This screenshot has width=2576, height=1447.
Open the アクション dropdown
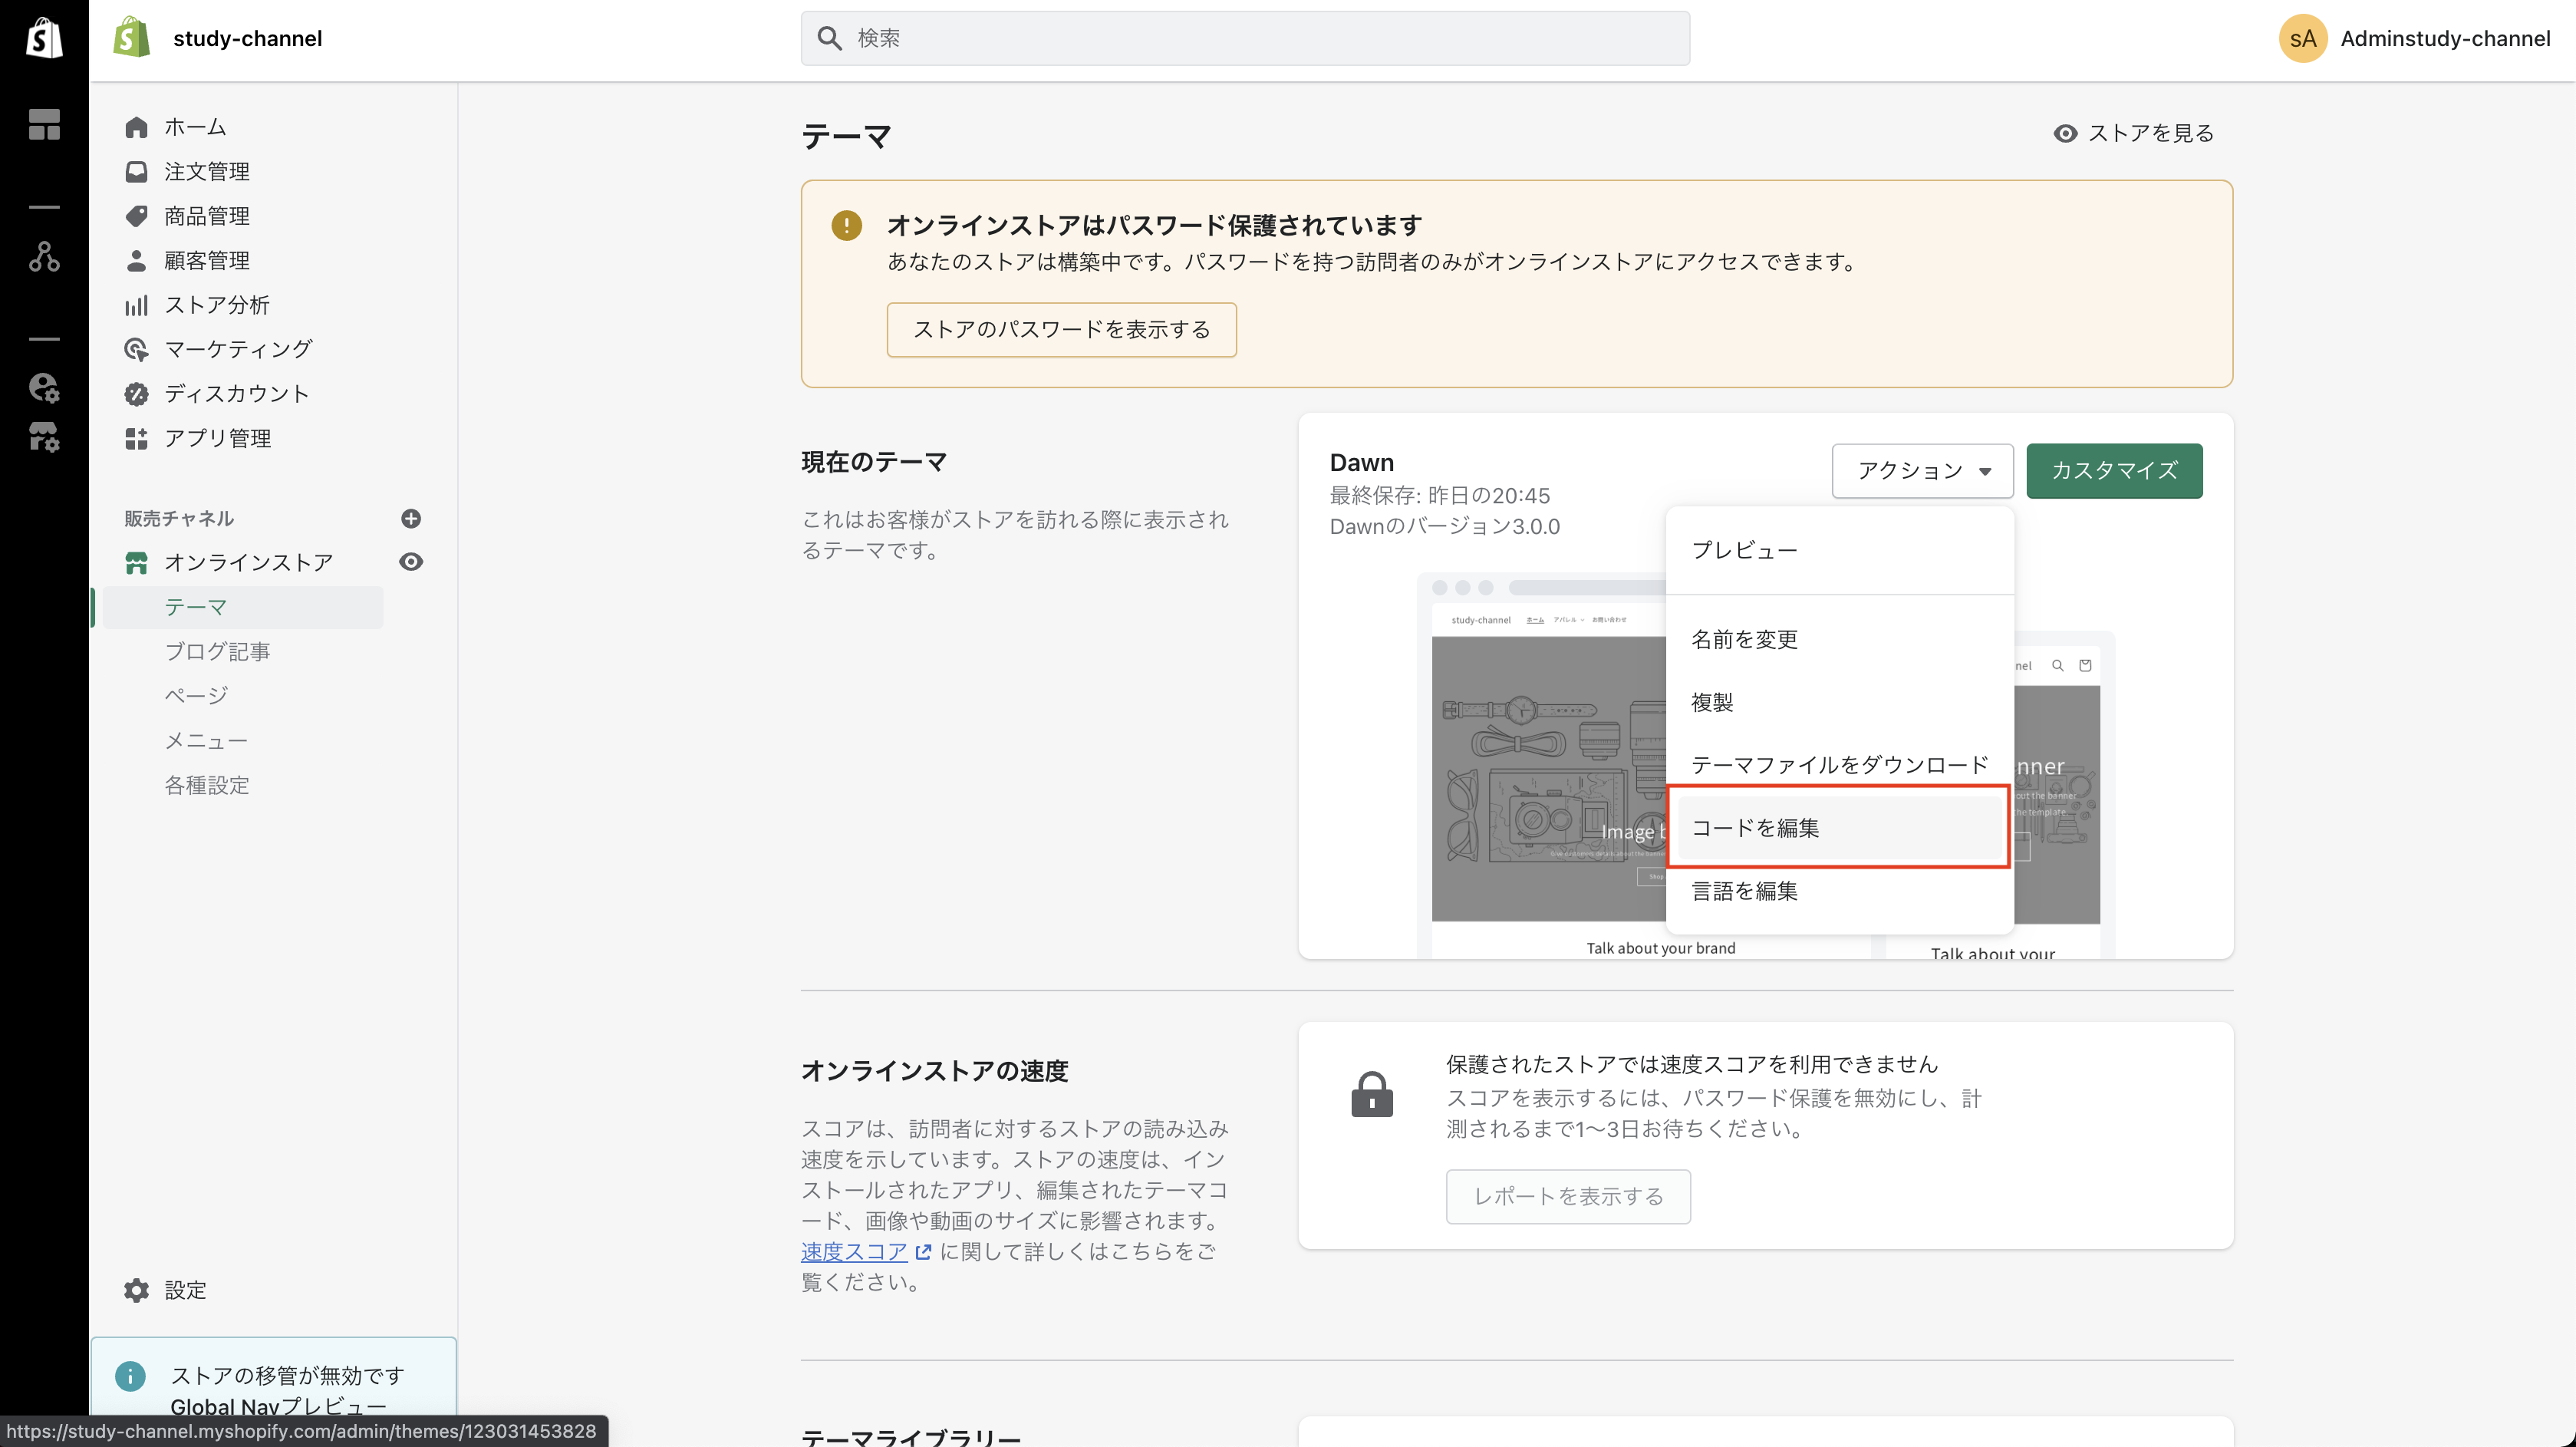pyautogui.click(x=1921, y=471)
